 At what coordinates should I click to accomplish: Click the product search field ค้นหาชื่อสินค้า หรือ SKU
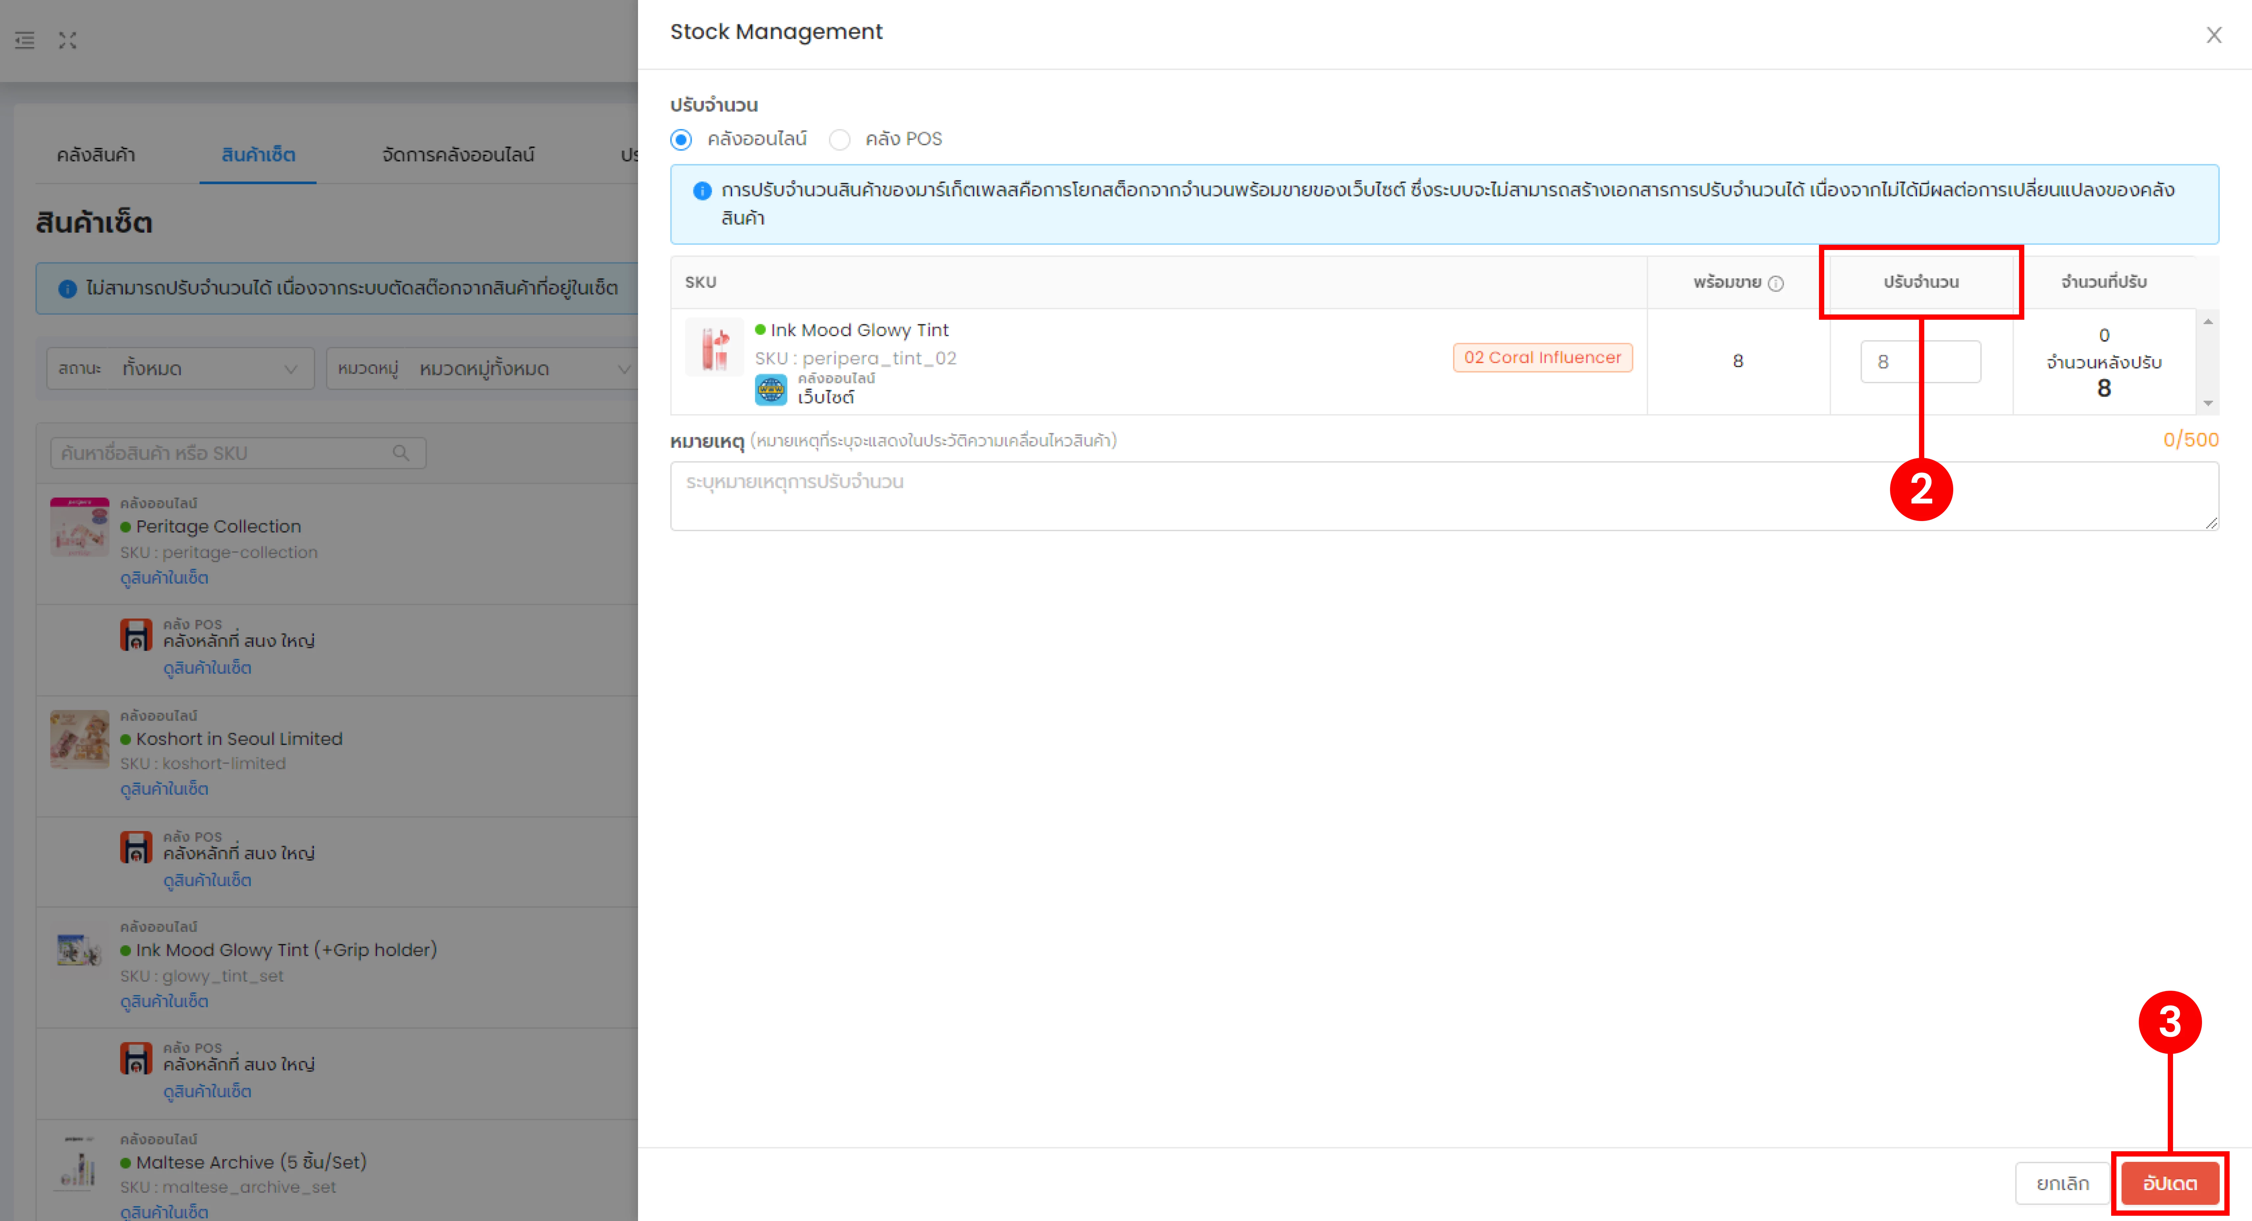coord(238,453)
